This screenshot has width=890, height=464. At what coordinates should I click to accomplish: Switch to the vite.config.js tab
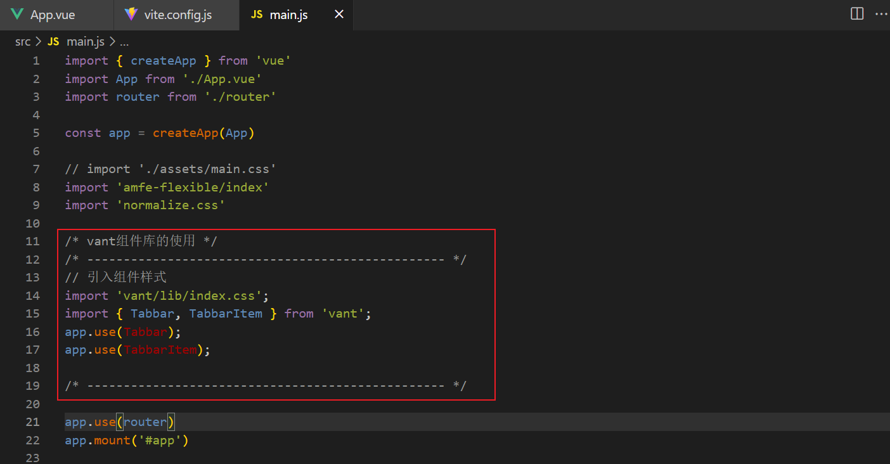177,15
